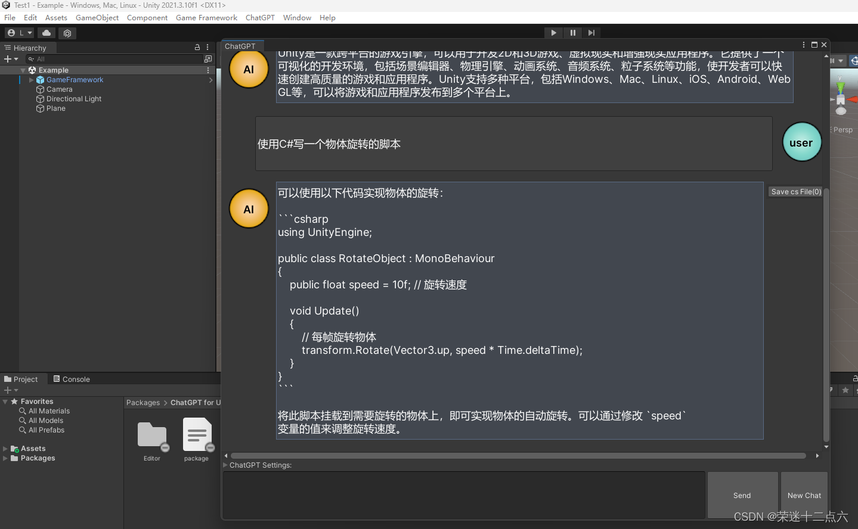Collapse the Favorites group
This screenshot has width=858, height=529.
(x=5, y=402)
